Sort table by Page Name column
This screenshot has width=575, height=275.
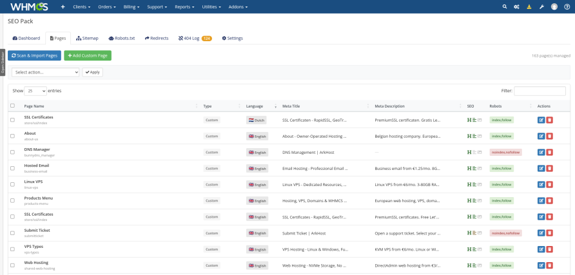[x=110, y=106]
